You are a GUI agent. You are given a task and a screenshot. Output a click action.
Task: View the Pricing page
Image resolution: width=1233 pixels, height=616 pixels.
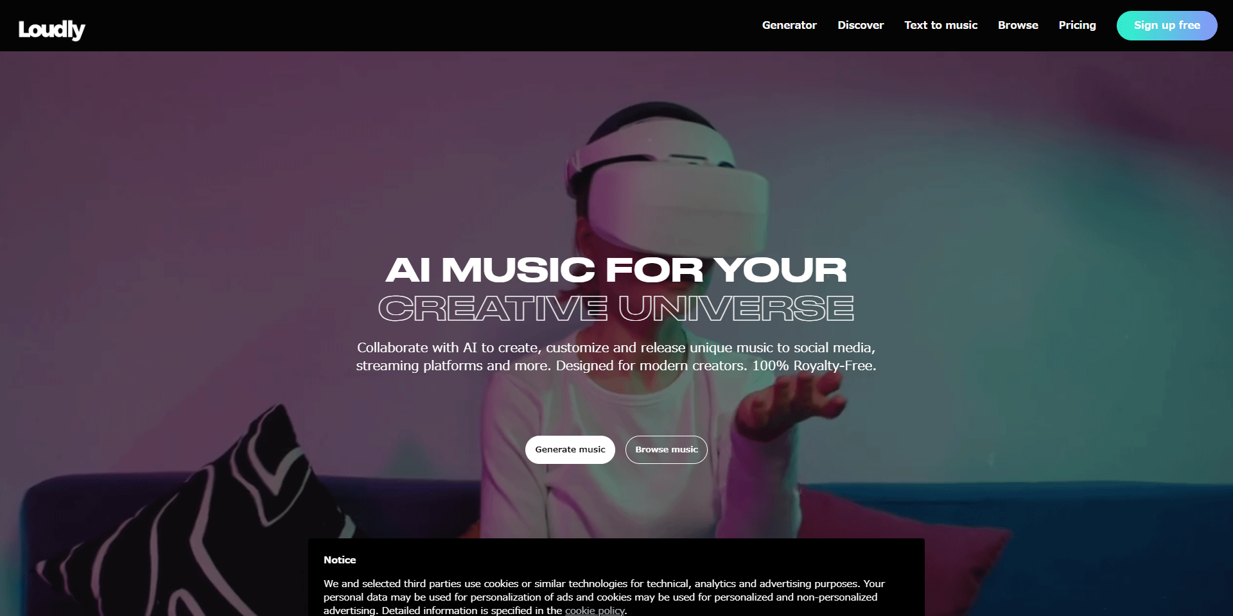1077,25
